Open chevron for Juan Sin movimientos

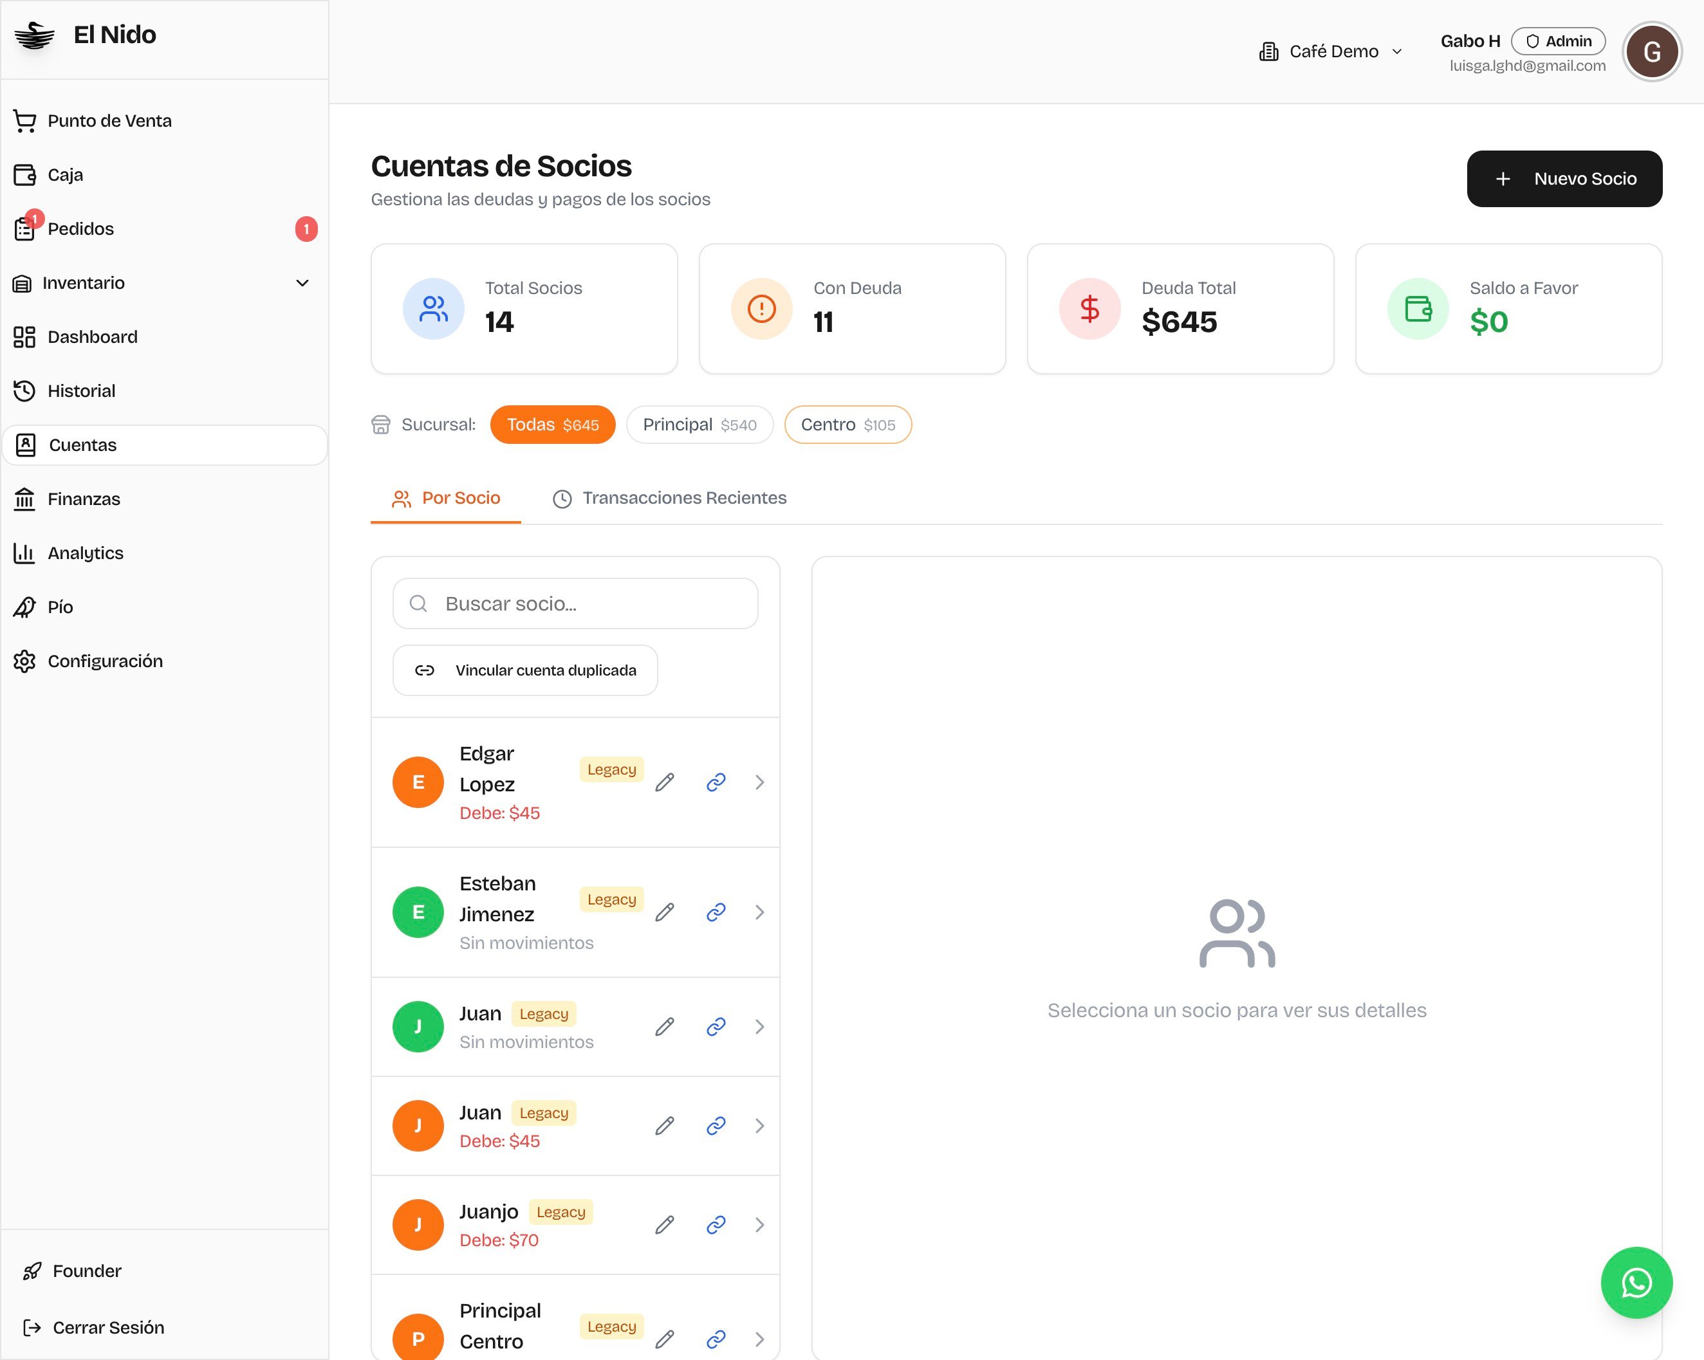tap(759, 1027)
